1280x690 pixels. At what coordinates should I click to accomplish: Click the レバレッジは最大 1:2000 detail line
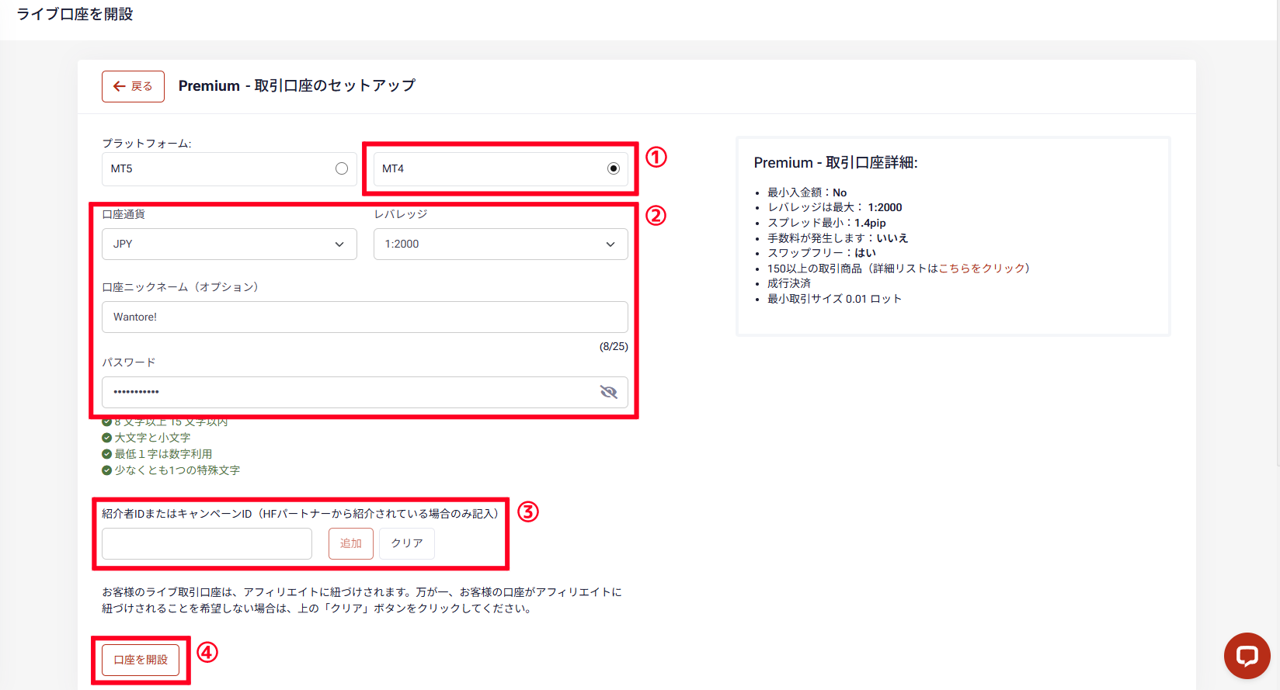pos(835,207)
